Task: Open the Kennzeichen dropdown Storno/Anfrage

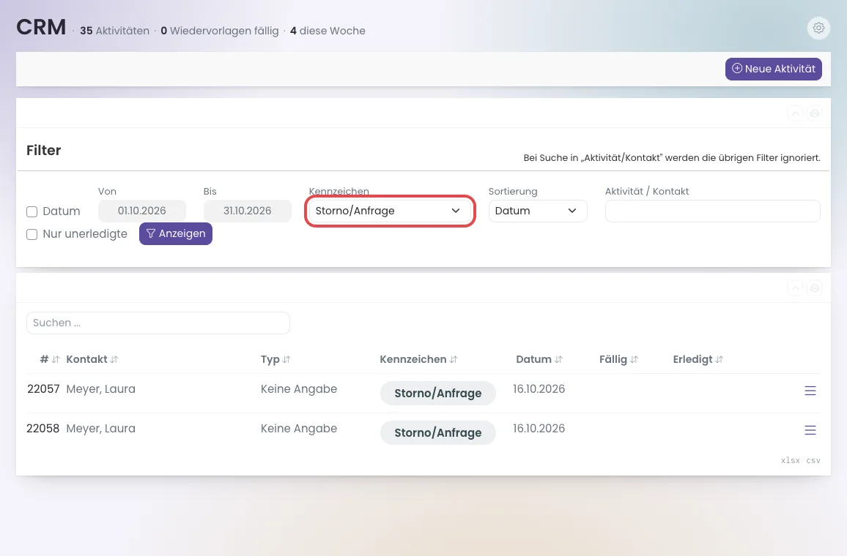Action: (x=390, y=211)
